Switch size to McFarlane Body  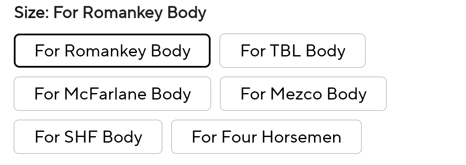112,94
